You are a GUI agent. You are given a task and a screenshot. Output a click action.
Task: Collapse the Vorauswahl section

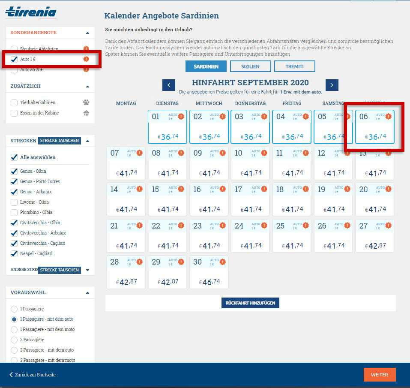[87, 293]
